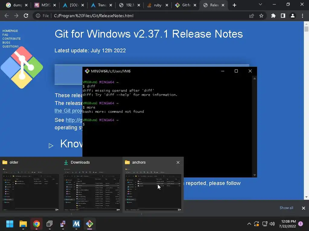Open the CONTRIBUTE link
Viewport: 309px width, 231px height.
tap(11, 39)
